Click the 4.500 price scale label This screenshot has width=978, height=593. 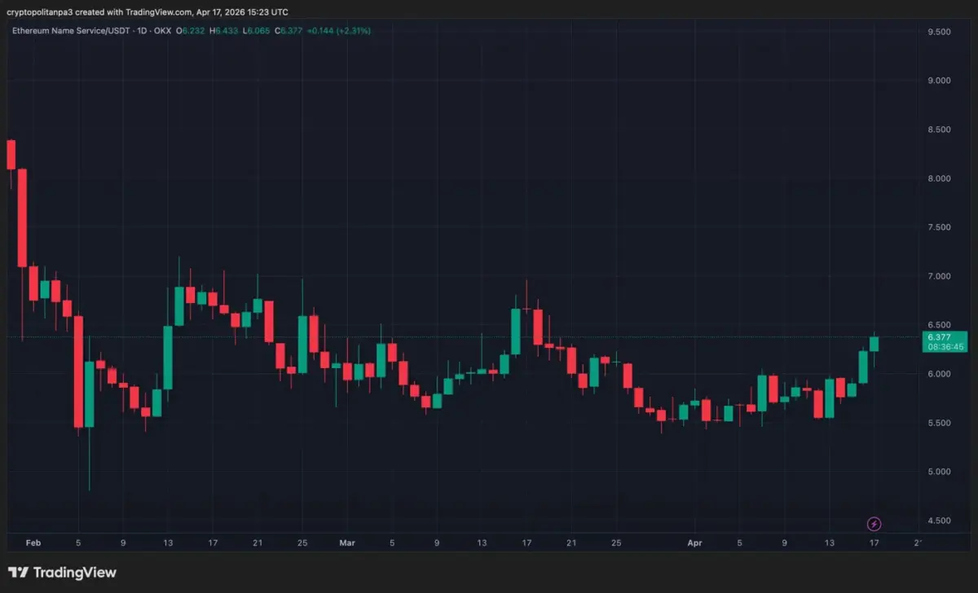point(939,521)
